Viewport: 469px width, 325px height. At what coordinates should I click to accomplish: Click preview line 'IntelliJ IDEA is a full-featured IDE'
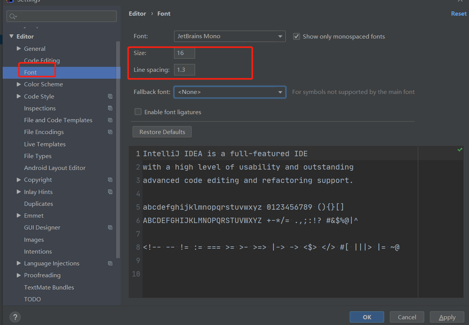225,154
